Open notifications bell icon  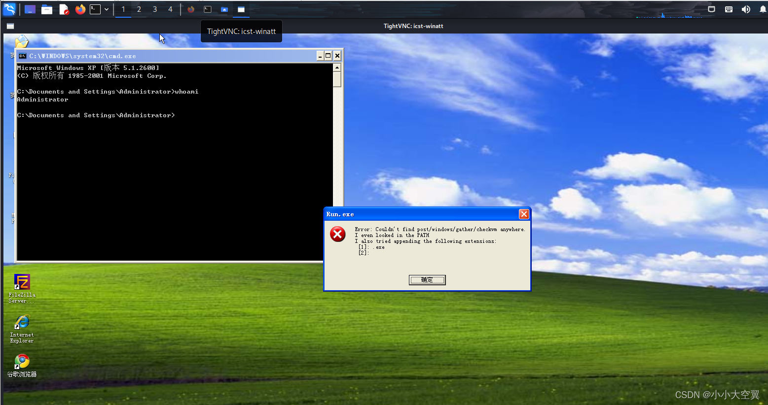(x=763, y=9)
